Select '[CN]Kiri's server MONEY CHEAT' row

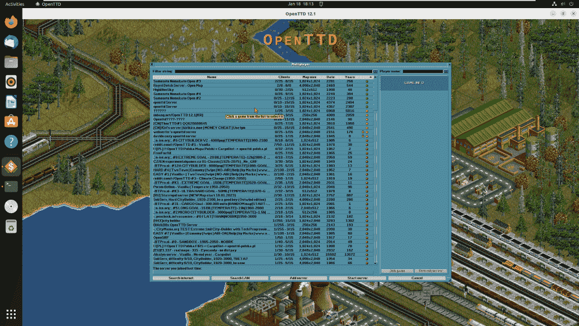[263, 128]
